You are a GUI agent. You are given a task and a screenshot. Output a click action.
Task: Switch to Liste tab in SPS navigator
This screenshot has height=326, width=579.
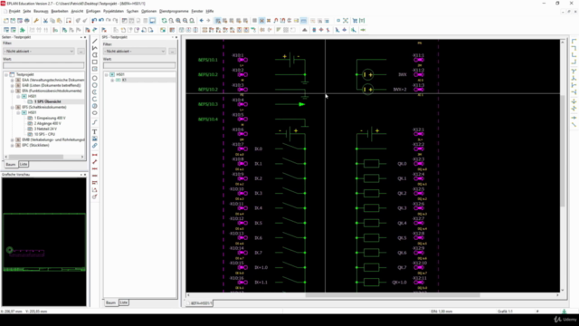click(124, 302)
